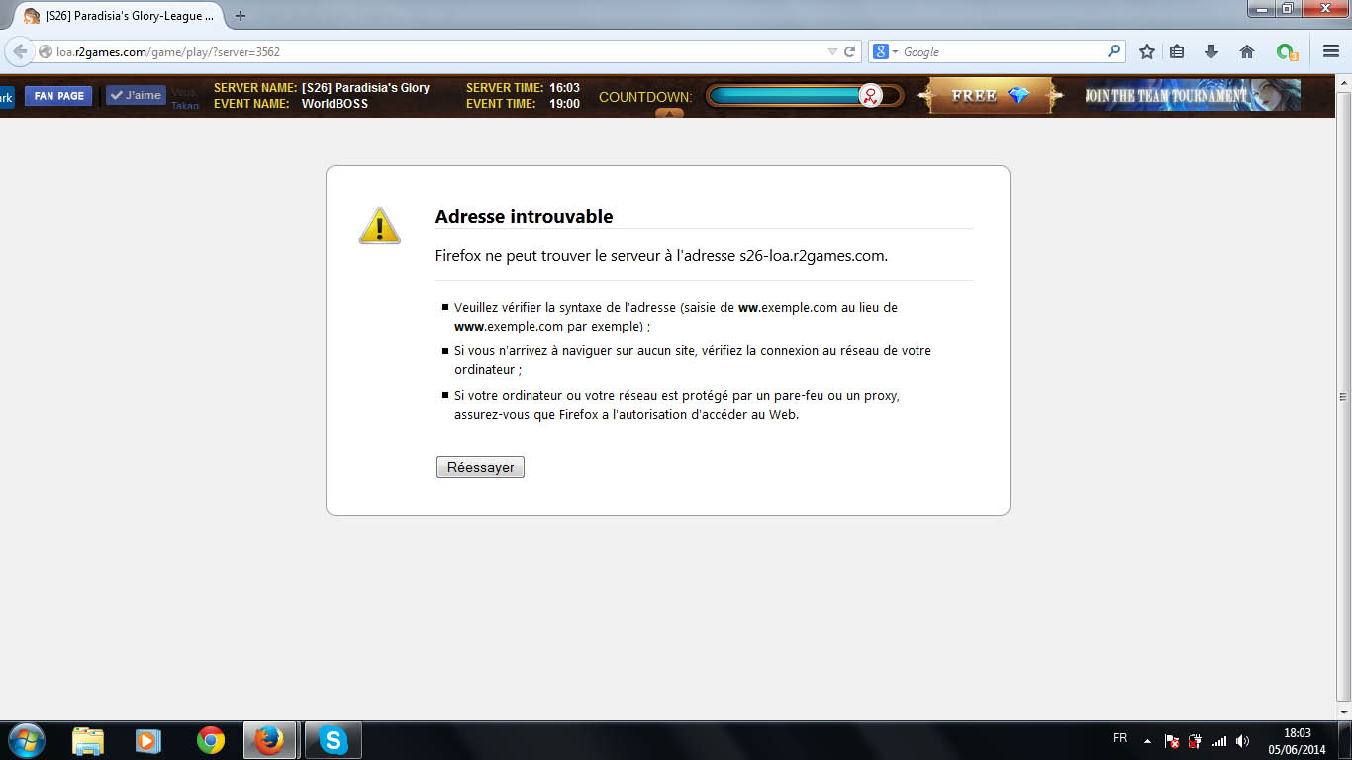This screenshot has width=1352, height=760.
Task: Click the FREE diamond banner
Action: 990,96
